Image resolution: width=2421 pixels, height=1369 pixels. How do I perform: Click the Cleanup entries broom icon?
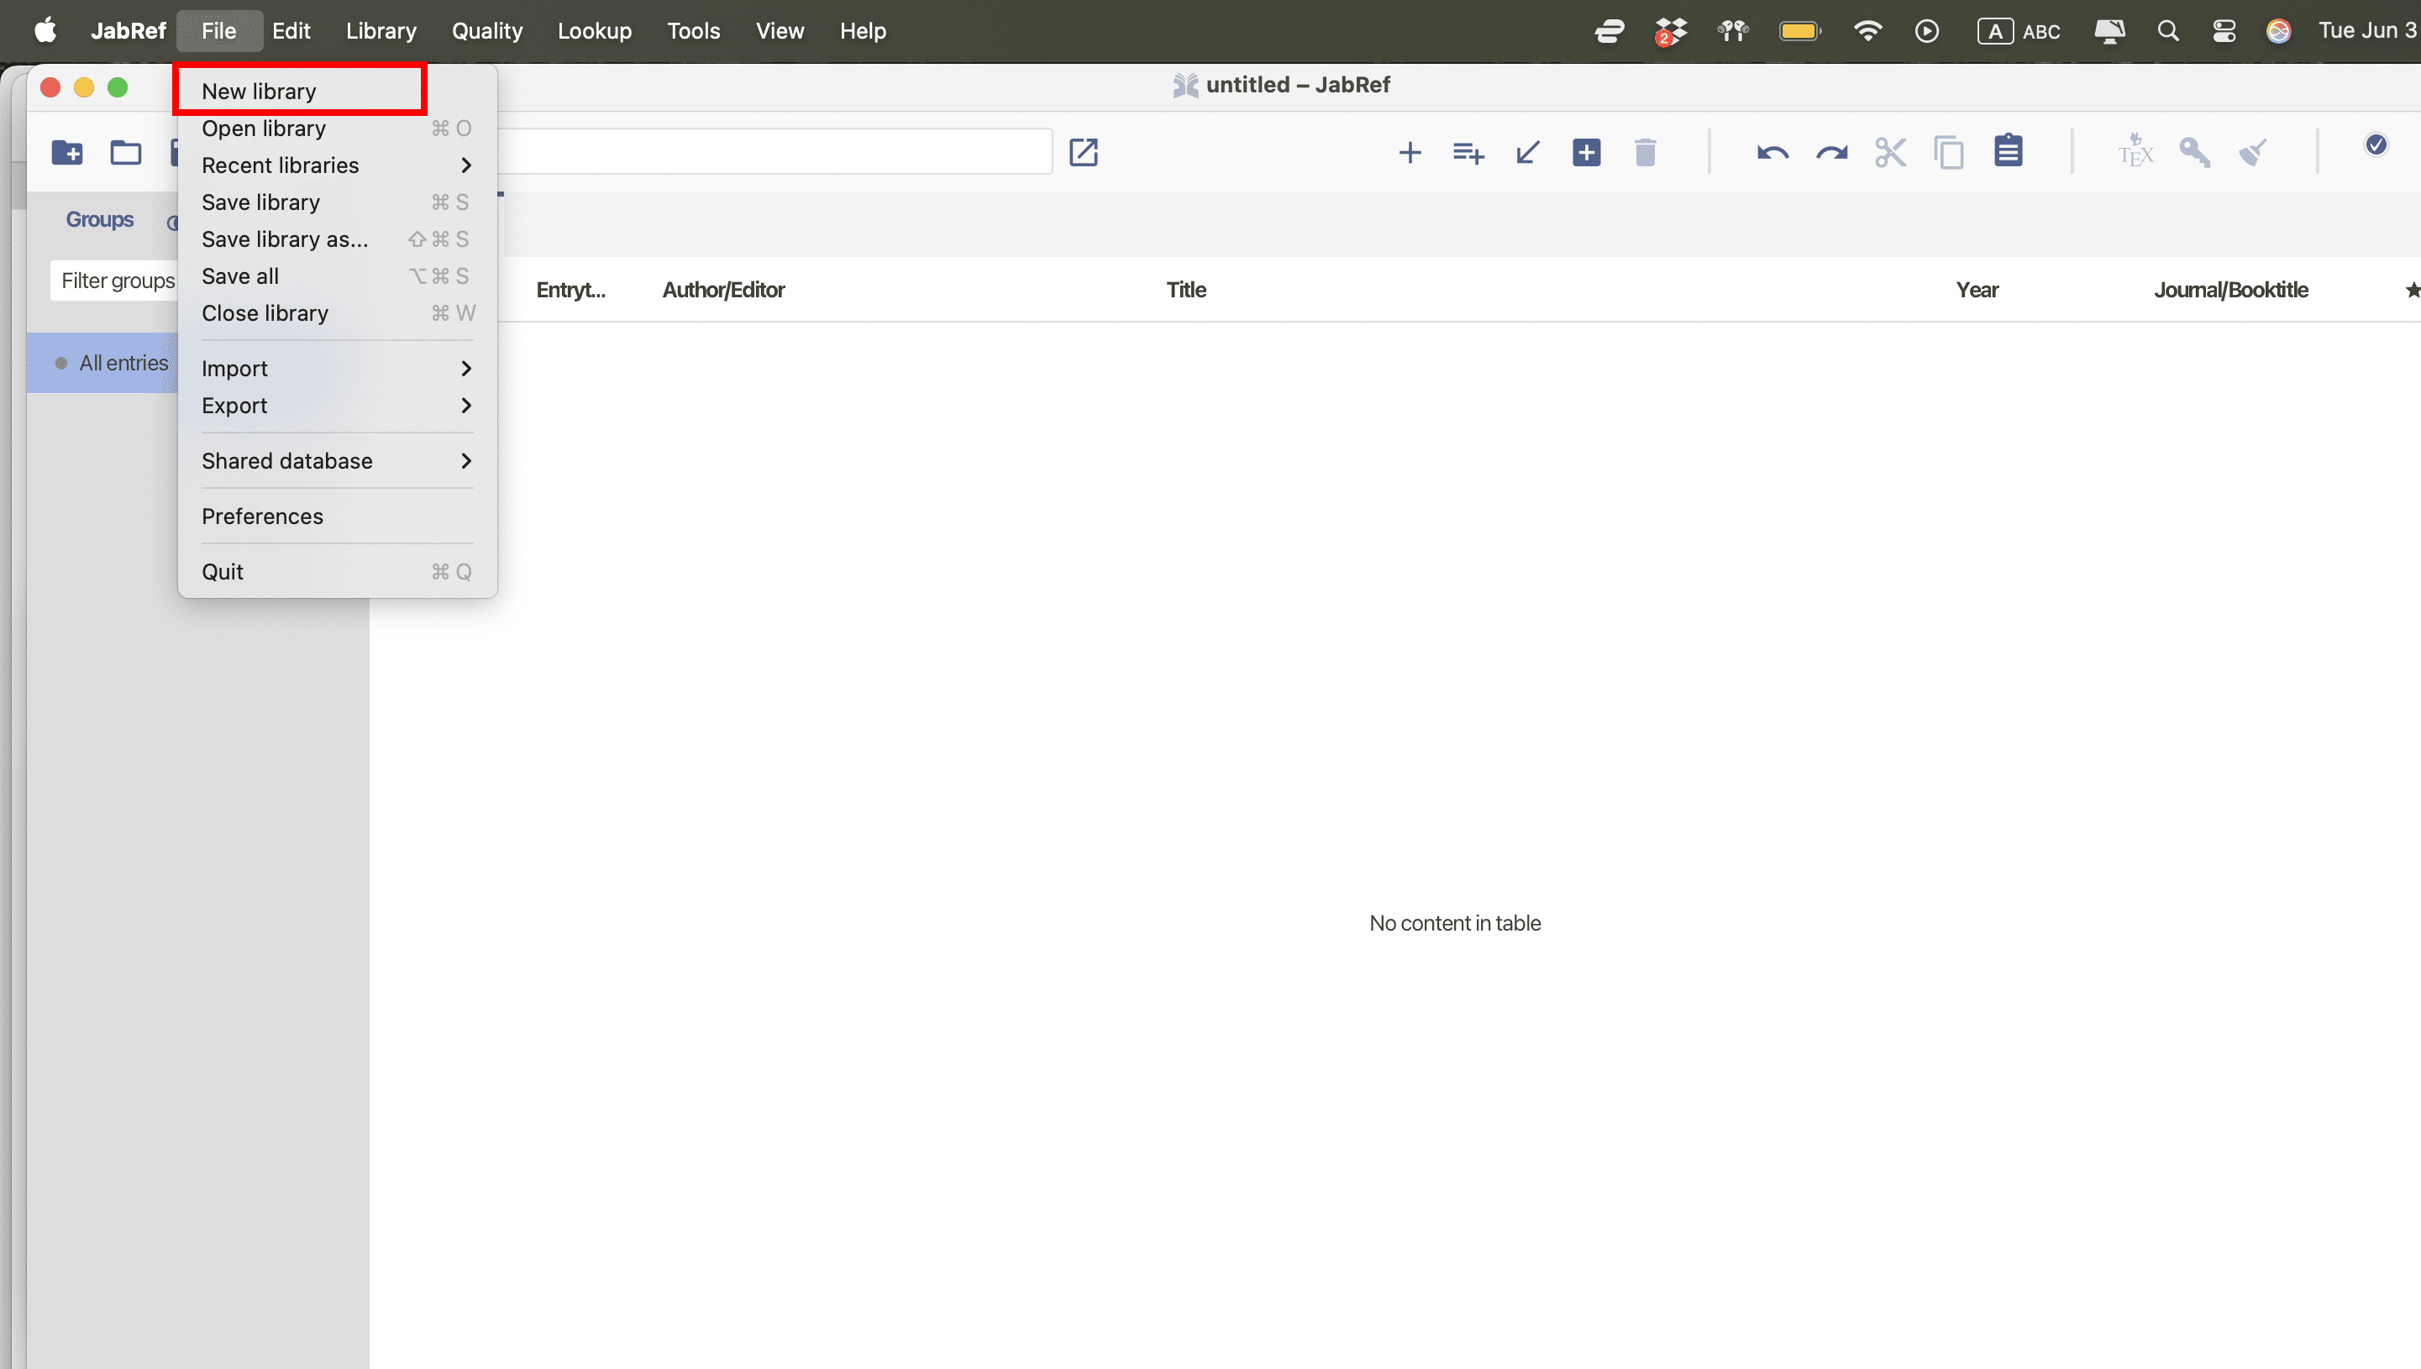coord(2253,152)
